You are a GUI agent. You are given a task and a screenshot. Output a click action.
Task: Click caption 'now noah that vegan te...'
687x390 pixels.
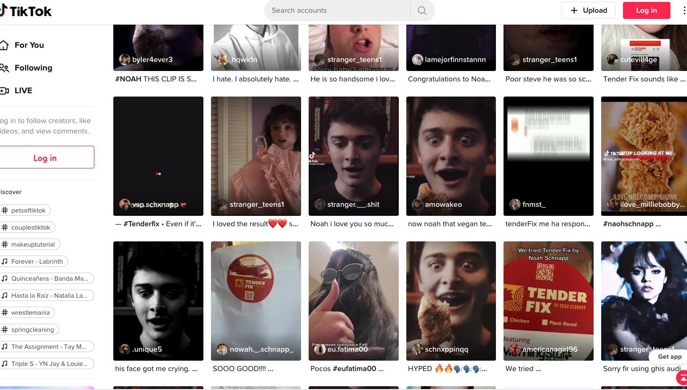450,224
